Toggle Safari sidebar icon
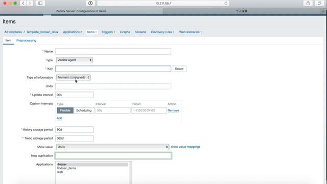This screenshot has width=327, height=184. coord(40,3)
